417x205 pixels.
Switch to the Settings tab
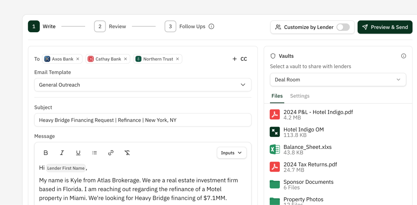coord(300,96)
